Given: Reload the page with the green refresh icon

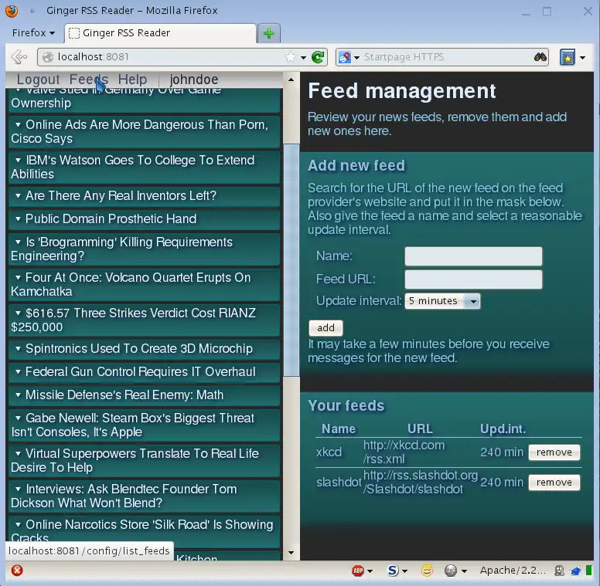Looking at the screenshot, I should click(x=318, y=57).
